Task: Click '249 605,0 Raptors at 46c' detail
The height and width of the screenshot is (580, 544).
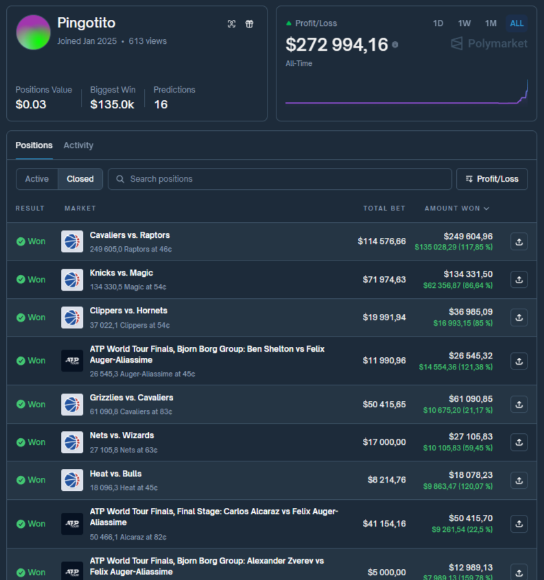Action: tap(130, 250)
